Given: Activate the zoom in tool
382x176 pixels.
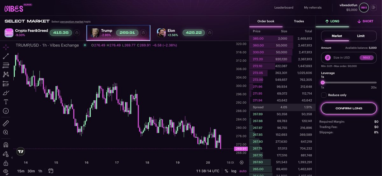Looking at the screenshot, I should point(6,132).
